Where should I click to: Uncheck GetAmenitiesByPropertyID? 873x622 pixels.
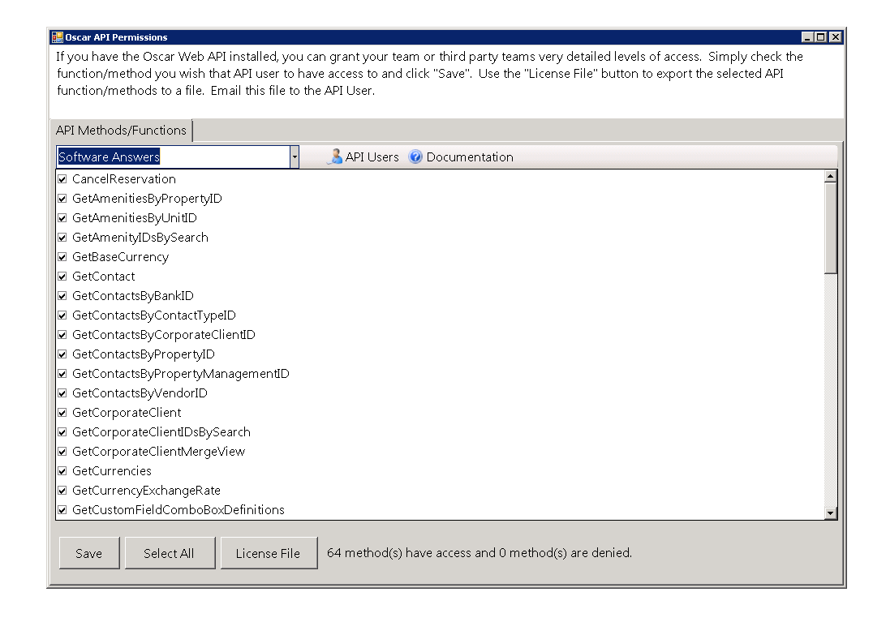pyautogui.click(x=62, y=198)
